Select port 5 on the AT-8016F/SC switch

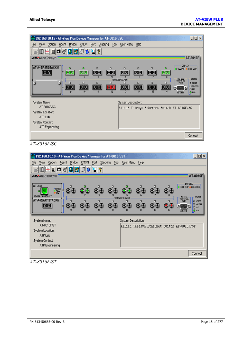(x=125, y=73)
